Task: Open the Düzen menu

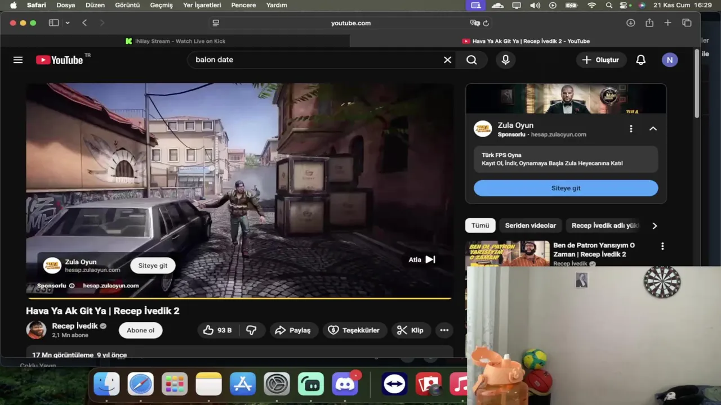Action: (x=95, y=5)
